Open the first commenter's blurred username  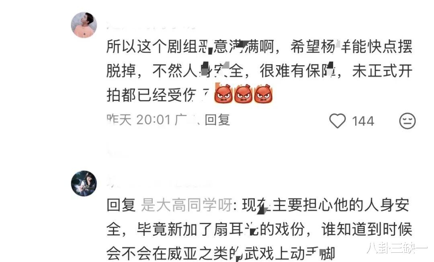151,26
